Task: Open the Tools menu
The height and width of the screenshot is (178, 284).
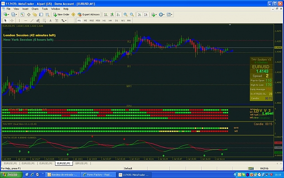Action: pos(45,9)
